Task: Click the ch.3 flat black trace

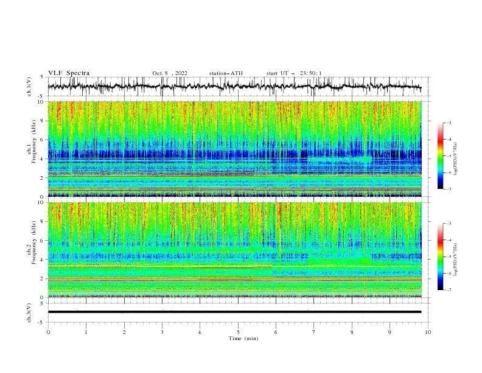Action: point(234,312)
